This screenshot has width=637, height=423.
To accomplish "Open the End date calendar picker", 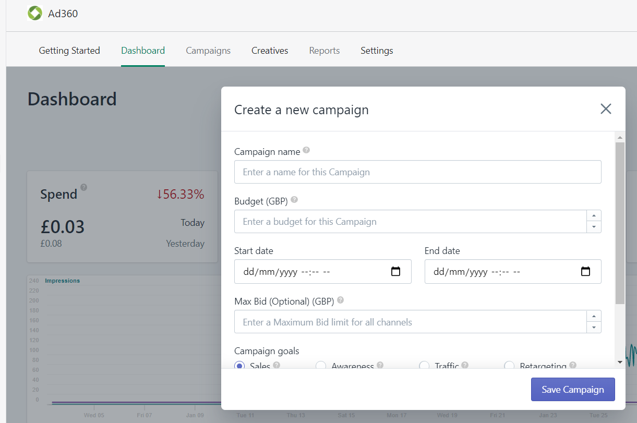I will point(585,271).
